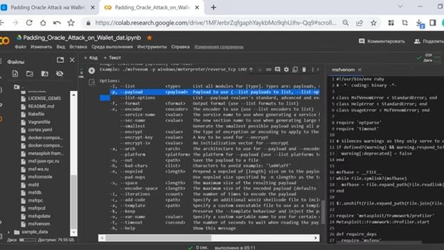Delete the cell with trash icon
Screen dimensions: 444x250
click(304, 69)
